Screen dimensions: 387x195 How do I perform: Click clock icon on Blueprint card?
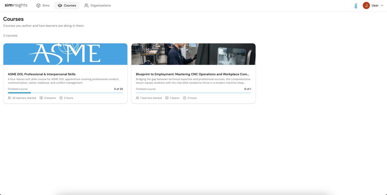184,98
